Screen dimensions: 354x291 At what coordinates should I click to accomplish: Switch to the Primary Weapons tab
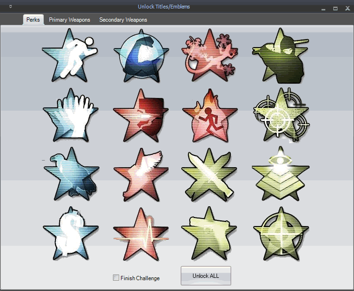(x=69, y=20)
